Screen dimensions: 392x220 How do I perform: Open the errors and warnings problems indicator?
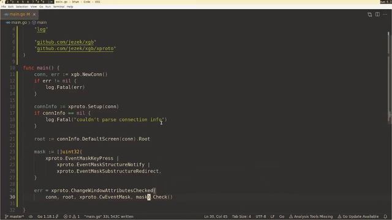[x=72, y=216]
